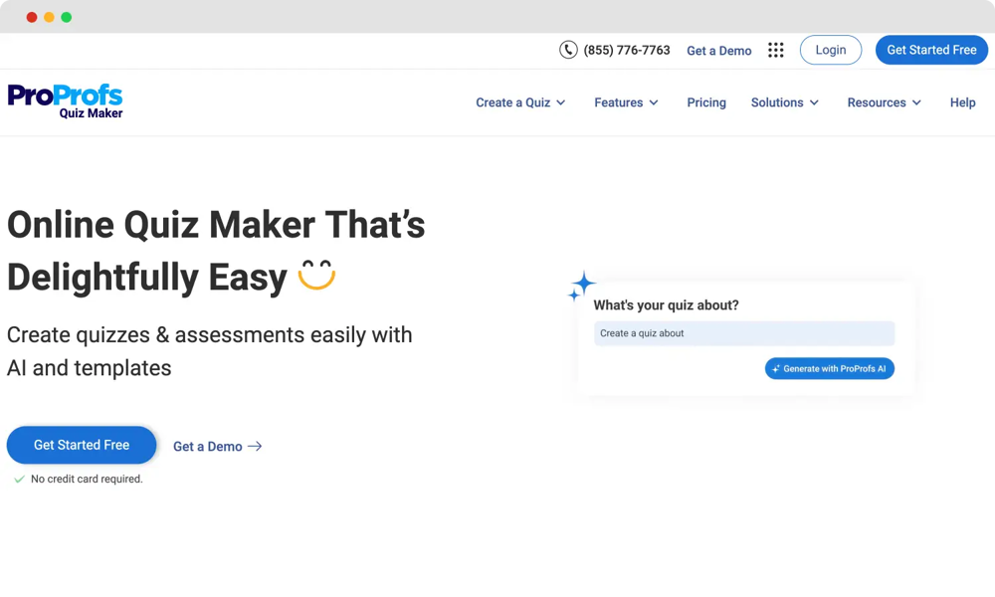
Task: Click the green checkmark near credit card note
Action: point(18,480)
